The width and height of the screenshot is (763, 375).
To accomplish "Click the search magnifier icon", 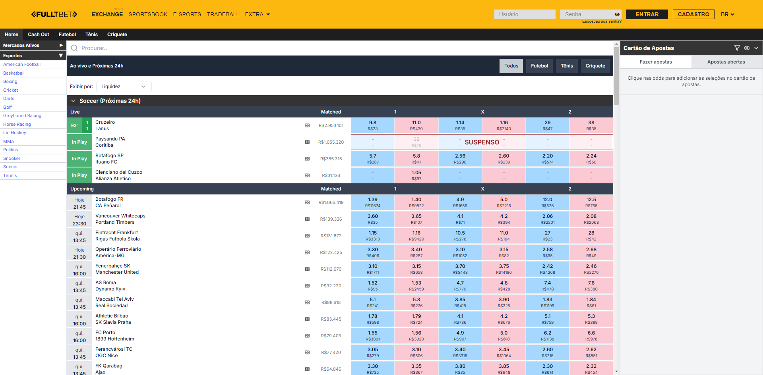I will 74,48.
